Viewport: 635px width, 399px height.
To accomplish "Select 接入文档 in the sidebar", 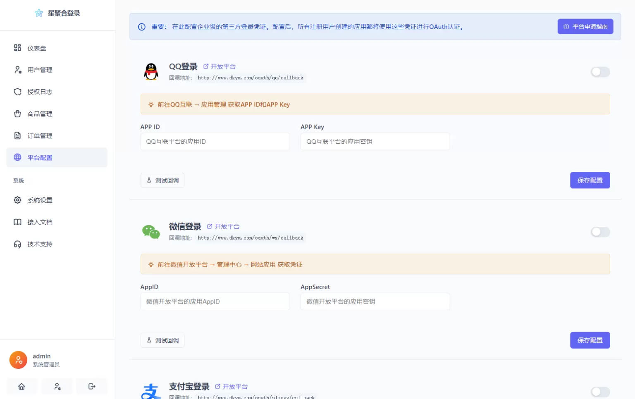I will (40, 222).
